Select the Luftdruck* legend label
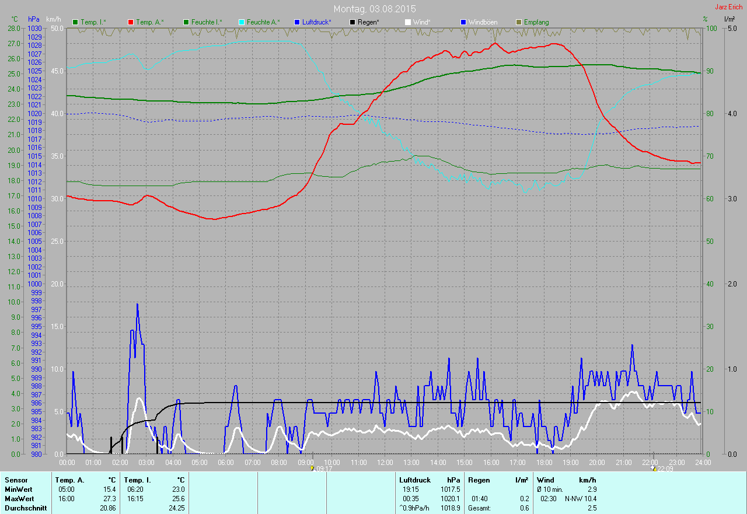Screen dimensions: 747x514 [317, 22]
